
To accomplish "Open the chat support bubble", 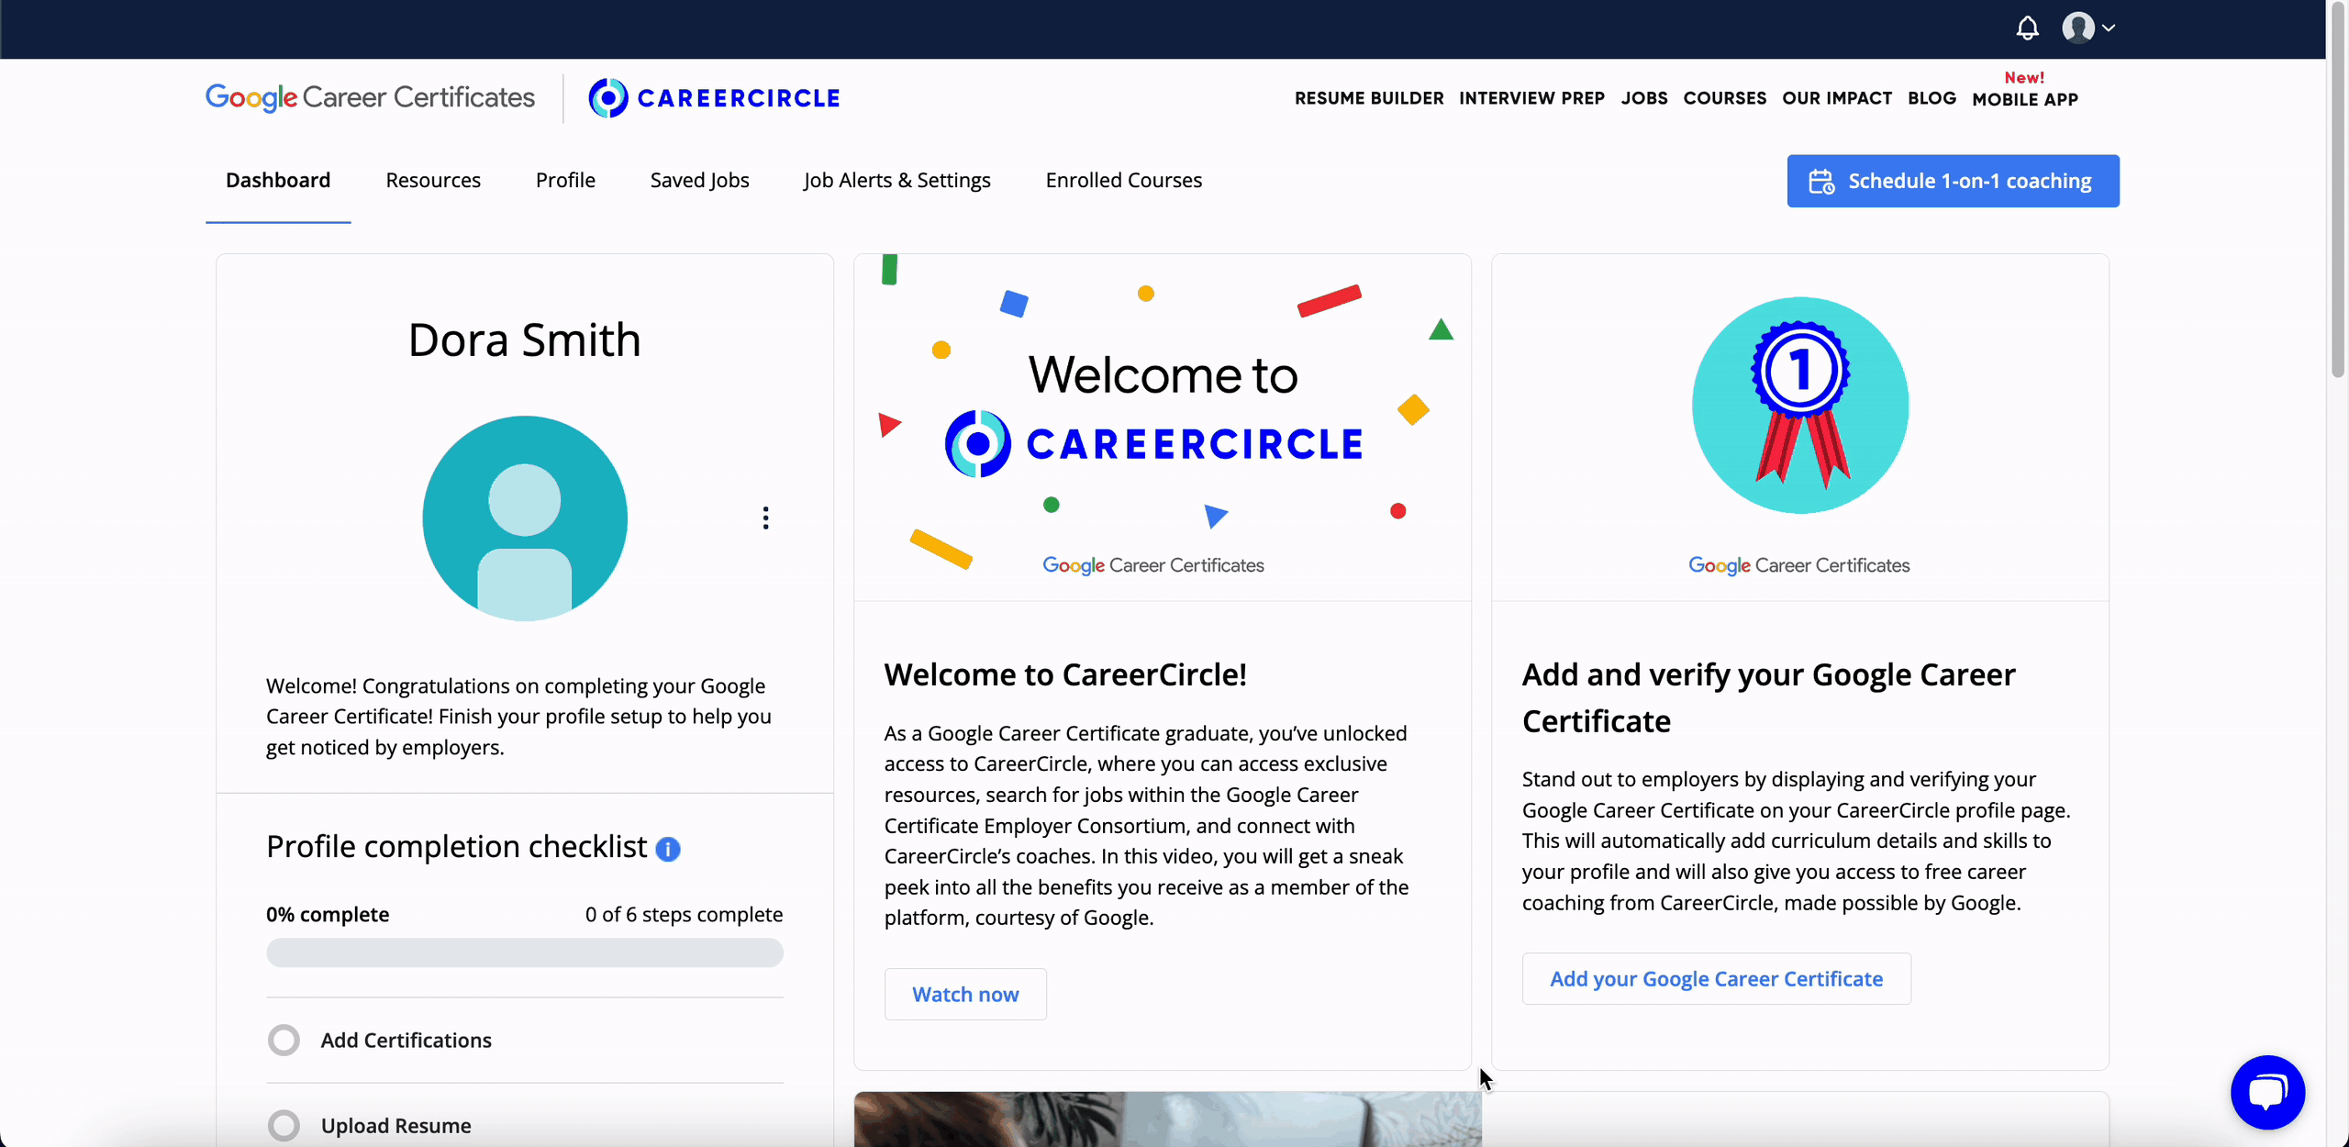I will tap(2267, 1092).
